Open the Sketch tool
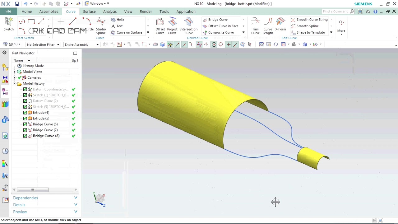This screenshot has width=398, height=224. [9, 24]
